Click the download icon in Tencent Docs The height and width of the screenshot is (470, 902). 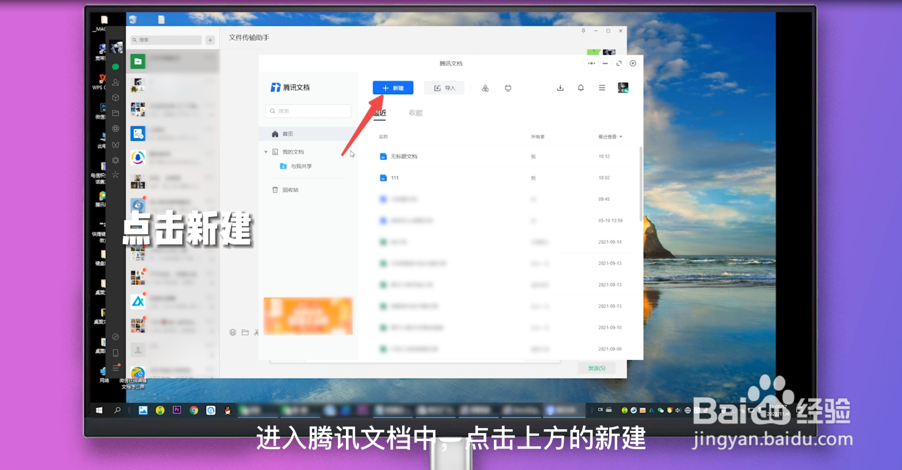pos(560,88)
